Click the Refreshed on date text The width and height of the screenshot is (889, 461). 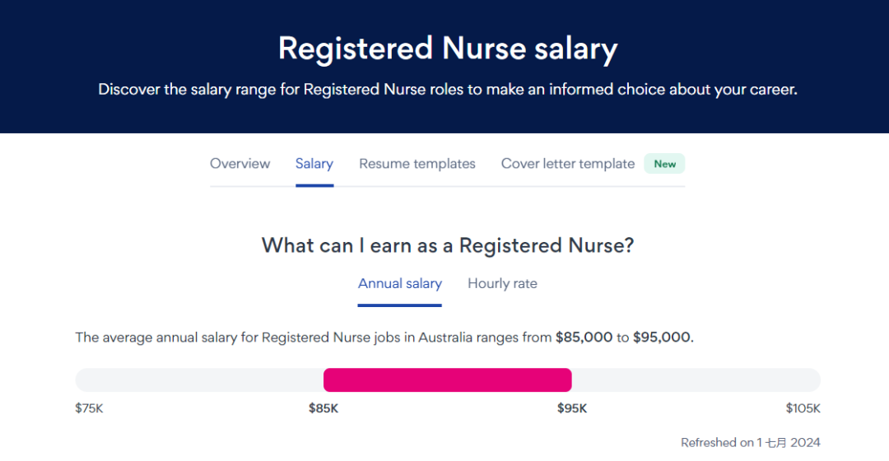click(751, 443)
